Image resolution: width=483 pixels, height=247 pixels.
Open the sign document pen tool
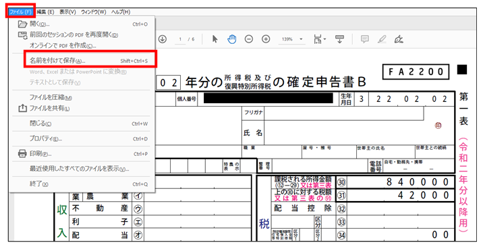[399, 39]
